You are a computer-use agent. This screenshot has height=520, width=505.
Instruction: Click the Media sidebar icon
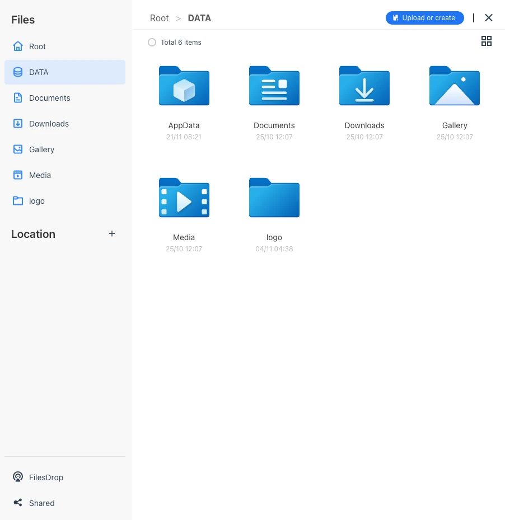click(x=18, y=175)
